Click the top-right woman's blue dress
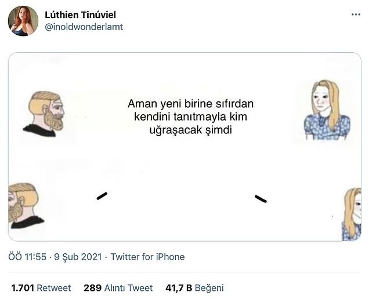The image size is (376, 299). 327,127
